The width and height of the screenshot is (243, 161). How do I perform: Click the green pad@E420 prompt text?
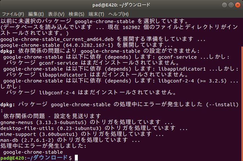click(x=12, y=158)
